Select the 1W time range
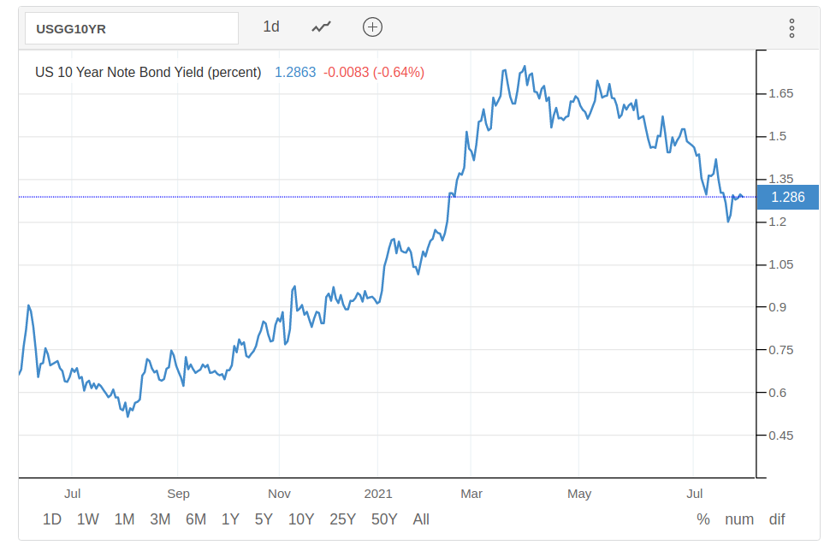 click(x=88, y=519)
